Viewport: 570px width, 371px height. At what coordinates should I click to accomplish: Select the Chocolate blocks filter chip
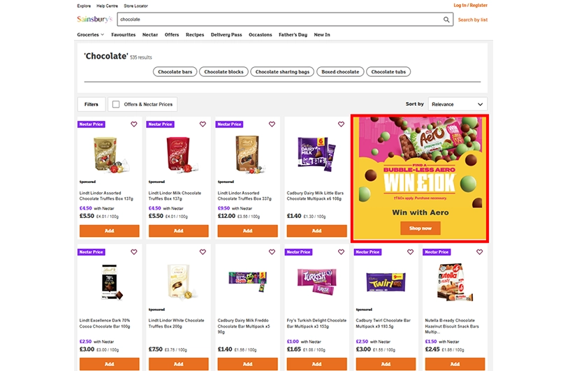[224, 72]
